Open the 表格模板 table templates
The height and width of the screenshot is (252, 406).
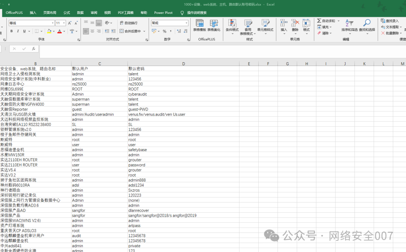[200, 25]
